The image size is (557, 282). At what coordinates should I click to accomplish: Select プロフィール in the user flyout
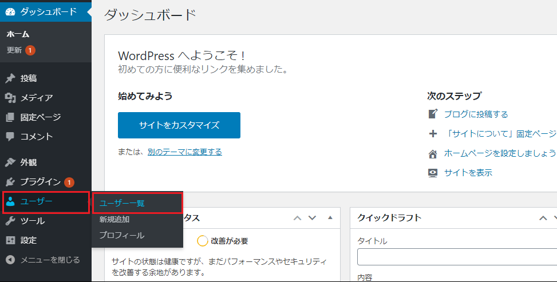coord(122,236)
